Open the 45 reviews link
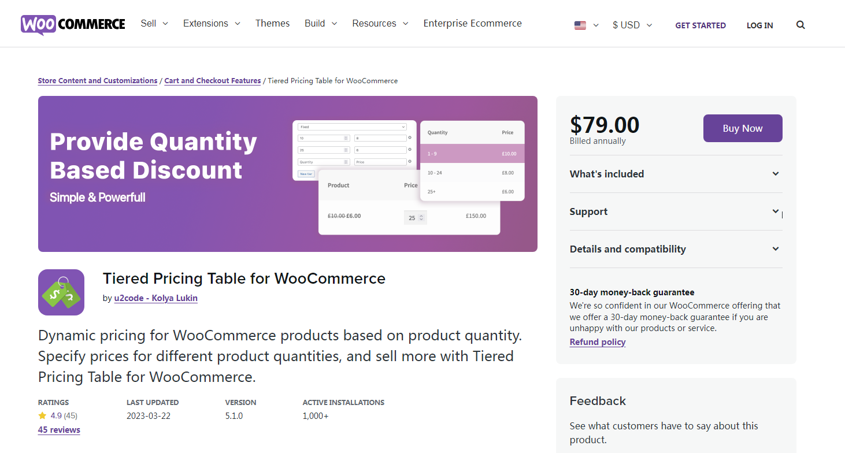Screen dimensions: 845x453 coord(59,430)
